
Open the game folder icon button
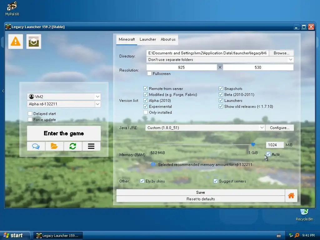coord(54,146)
